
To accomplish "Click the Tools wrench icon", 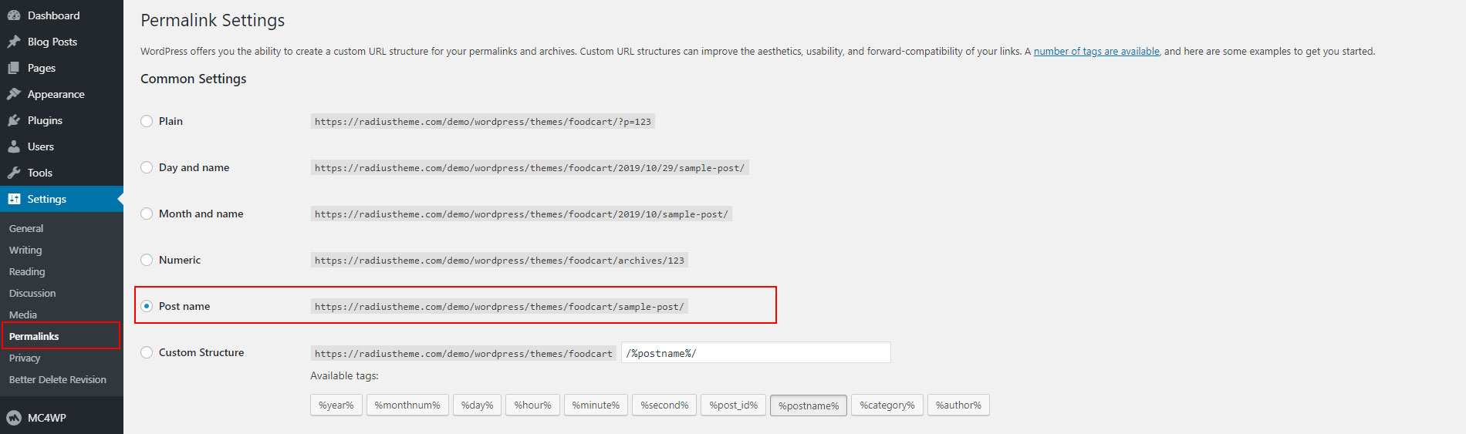I will [x=14, y=173].
